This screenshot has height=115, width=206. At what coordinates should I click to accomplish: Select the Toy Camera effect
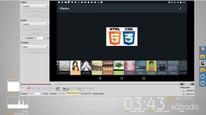[x=183, y=68]
